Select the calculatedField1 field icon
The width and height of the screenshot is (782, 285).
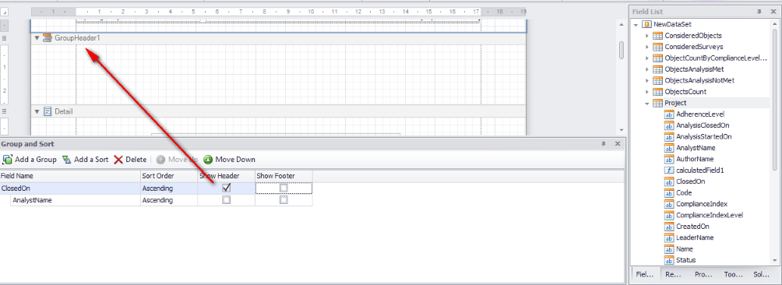tap(669, 171)
